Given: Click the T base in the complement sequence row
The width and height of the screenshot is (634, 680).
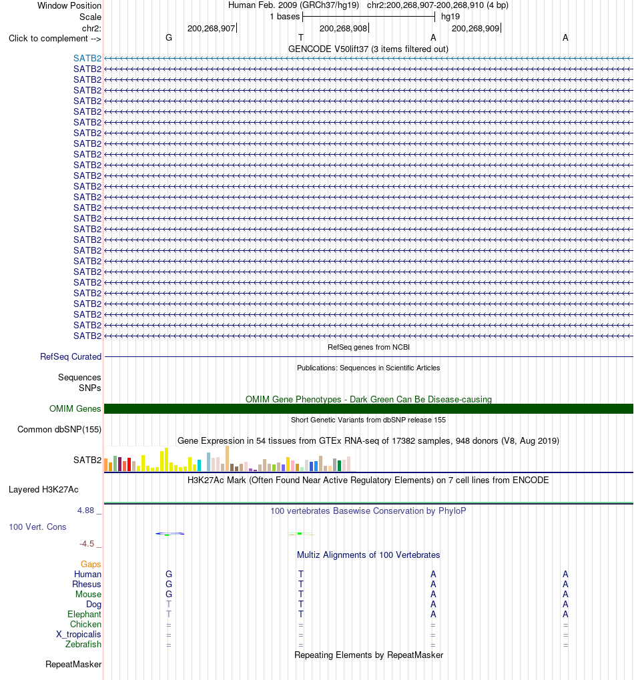Looking at the screenshot, I should (x=301, y=38).
